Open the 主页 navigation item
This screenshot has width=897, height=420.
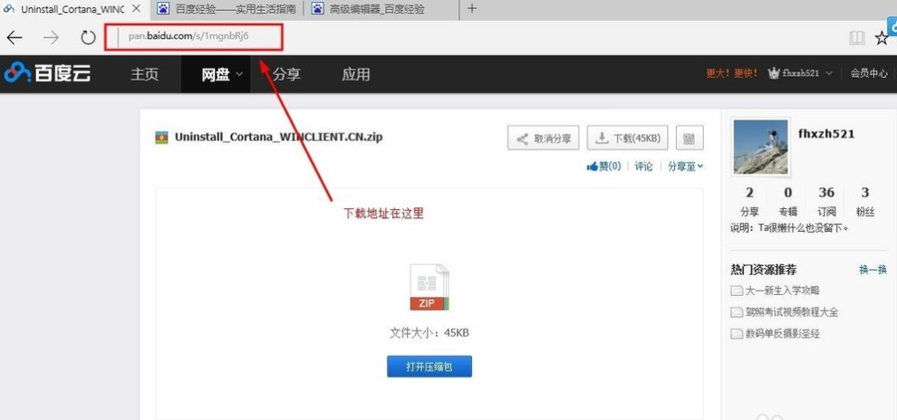[144, 74]
